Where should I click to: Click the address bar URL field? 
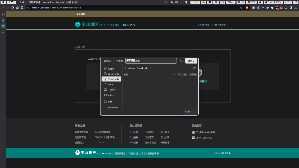[x=133, y=8]
